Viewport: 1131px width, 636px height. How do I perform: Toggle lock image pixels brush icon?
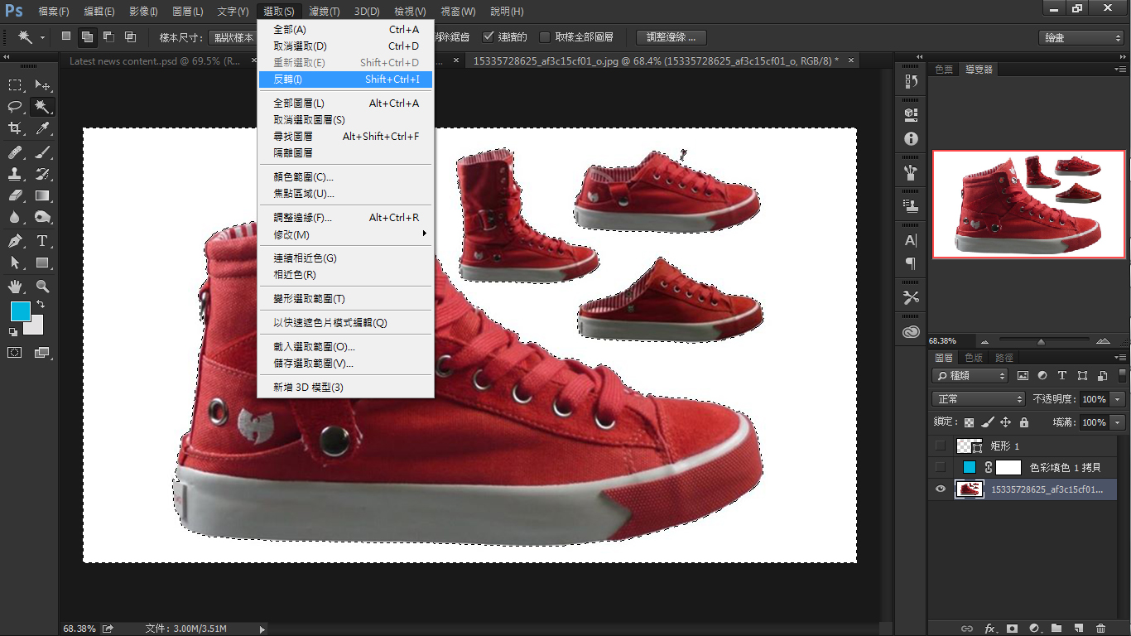986,422
